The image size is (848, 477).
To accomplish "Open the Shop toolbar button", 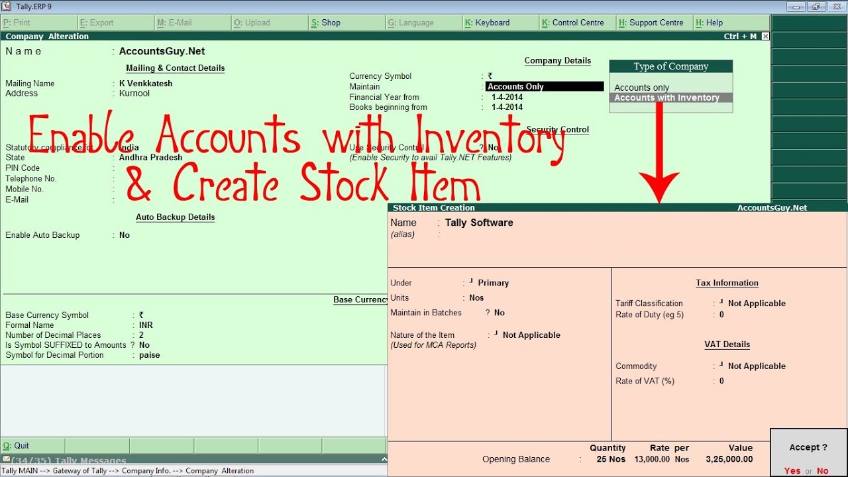I will coord(346,23).
